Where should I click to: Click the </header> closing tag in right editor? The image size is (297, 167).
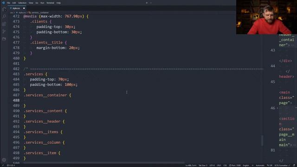(x=287, y=74)
